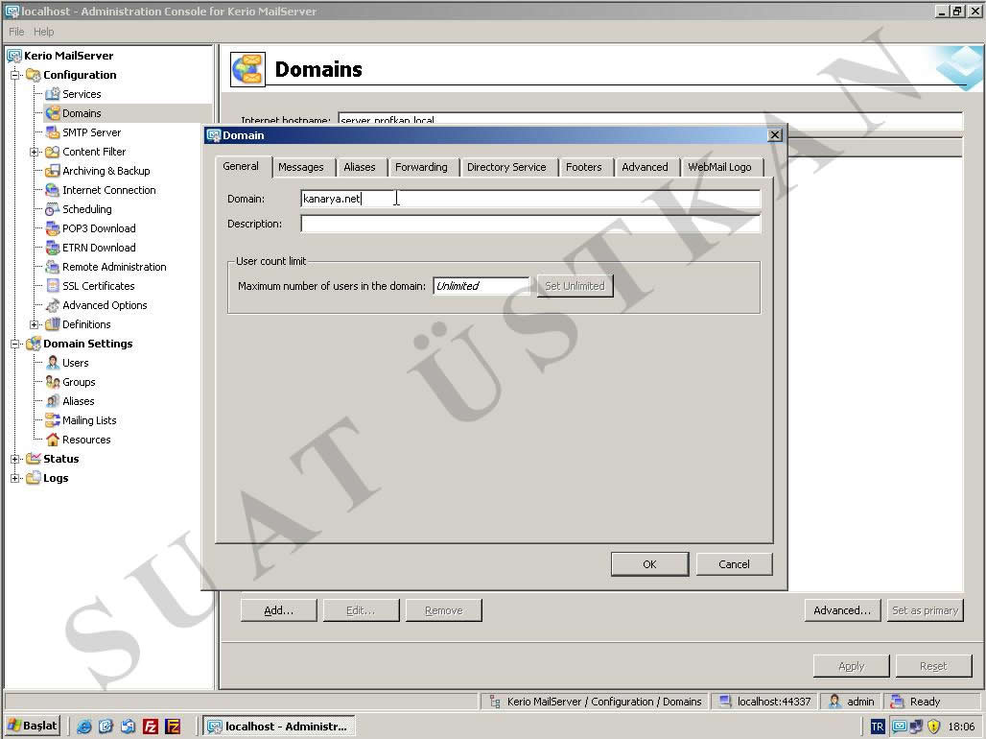Click the Domains tree icon
This screenshot has width=986, height=739.
click(53, 113)
